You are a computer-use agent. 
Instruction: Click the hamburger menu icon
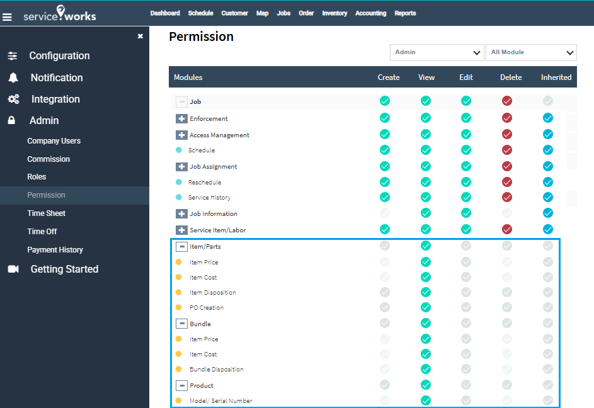tap(8, 17)
